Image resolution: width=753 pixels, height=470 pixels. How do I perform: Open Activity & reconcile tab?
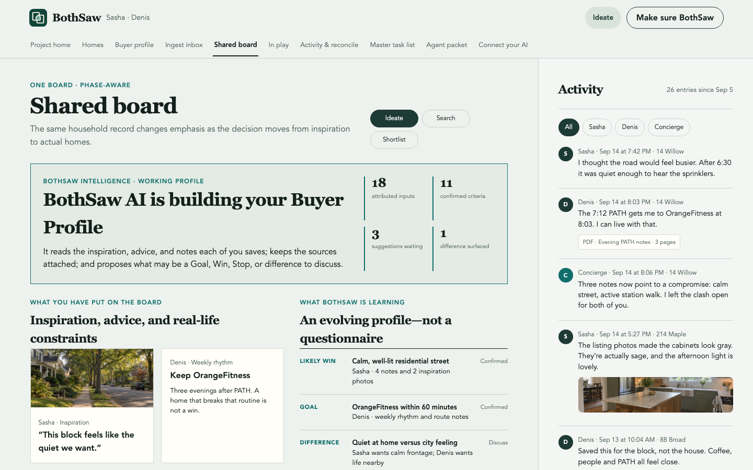(329, 45)
